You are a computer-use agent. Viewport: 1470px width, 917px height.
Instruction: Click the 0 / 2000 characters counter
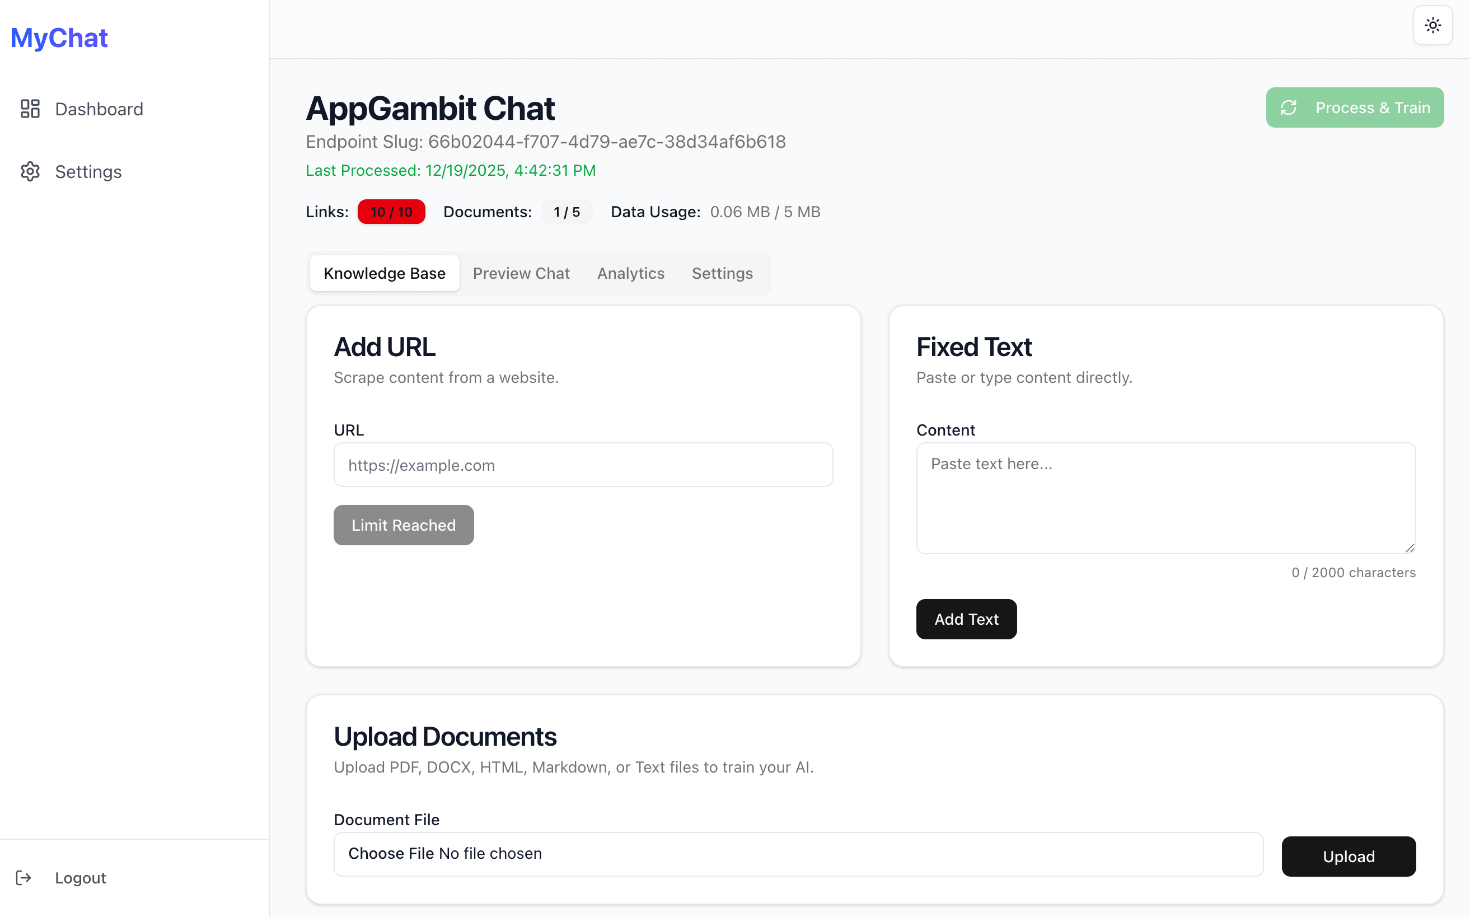pos(1354,573)
